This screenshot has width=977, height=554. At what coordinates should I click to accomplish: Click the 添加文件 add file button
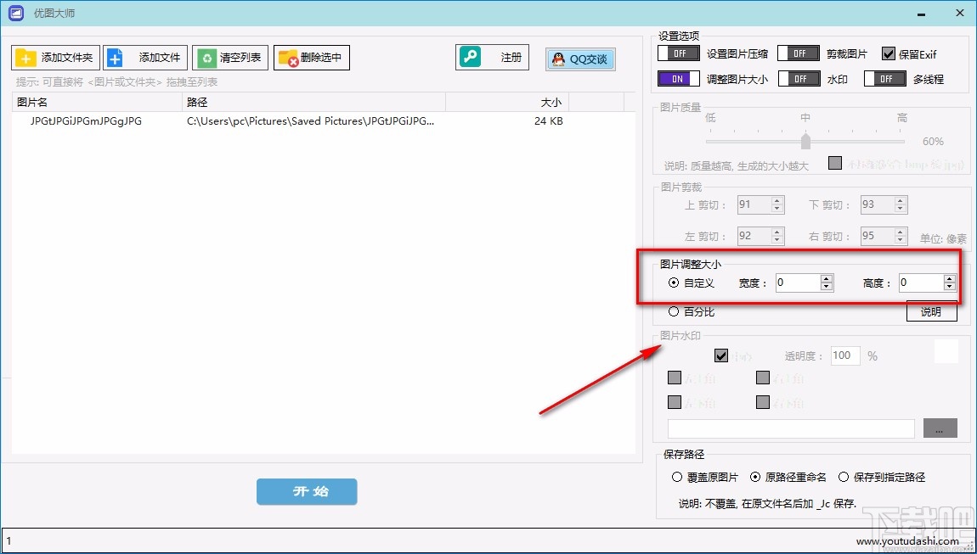click(x=145, y=58)
